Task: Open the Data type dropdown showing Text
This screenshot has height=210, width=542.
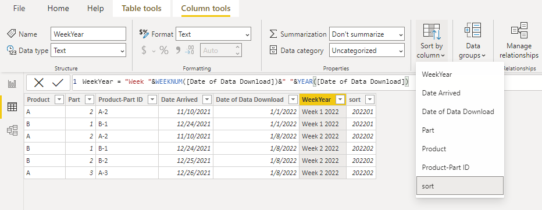Action: [88, 51]
